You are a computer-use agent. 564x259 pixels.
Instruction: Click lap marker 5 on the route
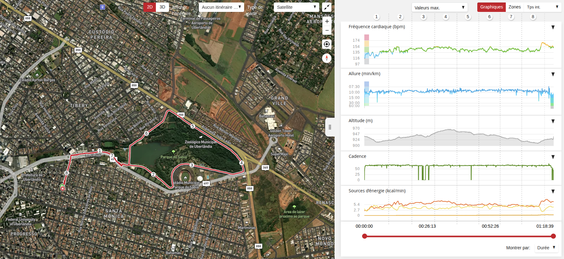[193, 126]
